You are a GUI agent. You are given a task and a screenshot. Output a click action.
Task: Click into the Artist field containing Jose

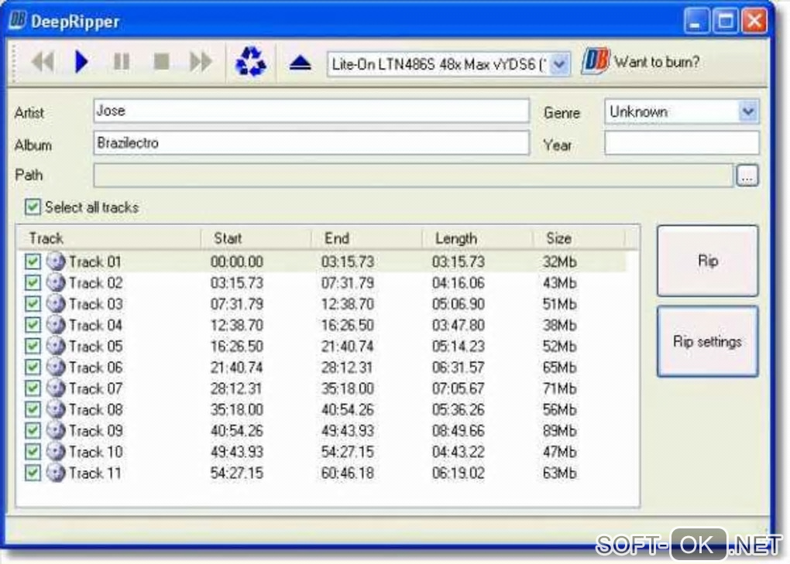pyautogui.click(x=311, y=111)
